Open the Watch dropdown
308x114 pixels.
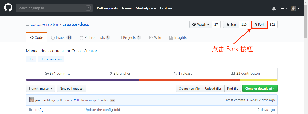(x=201, y=25)
